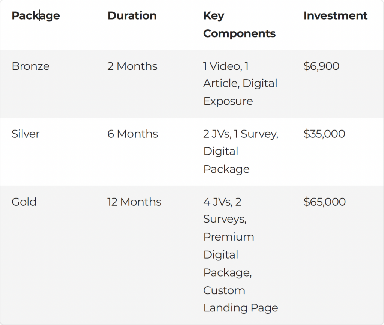This screenshot has height=325, width=384.
Task: Click the "4 JVs, 2" text in Gold row
Action: (222, 202)
